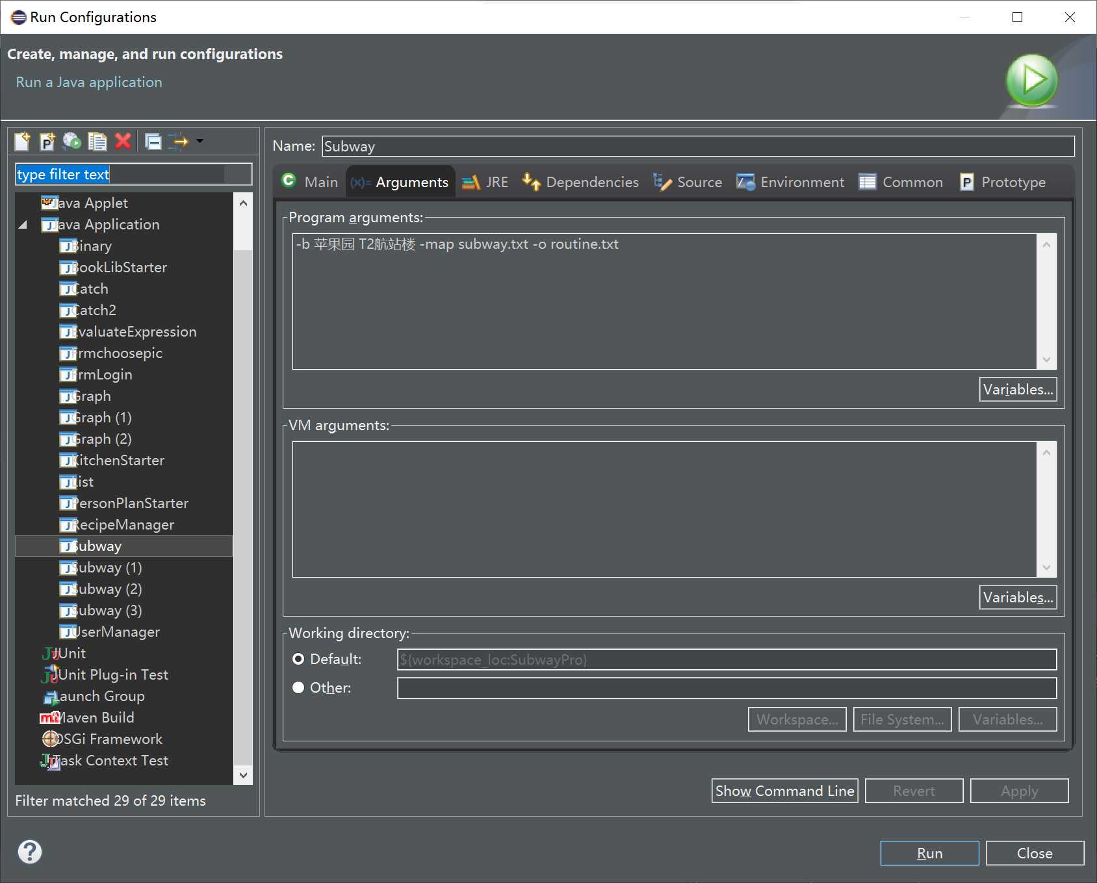
Task: Click the Maven Build icon
Action: 49,717
